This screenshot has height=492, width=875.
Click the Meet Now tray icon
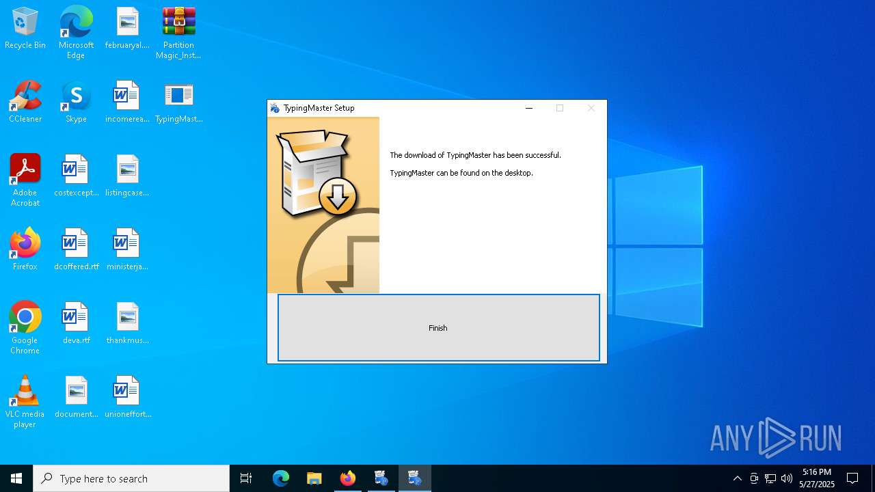pos(754,478)
